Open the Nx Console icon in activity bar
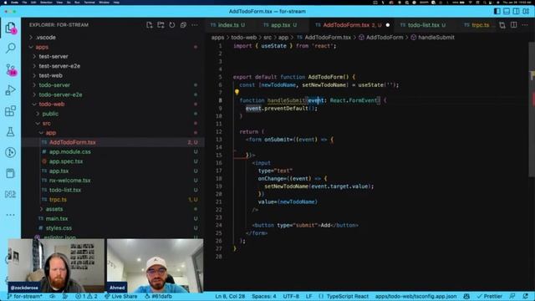 click(10, 194)
